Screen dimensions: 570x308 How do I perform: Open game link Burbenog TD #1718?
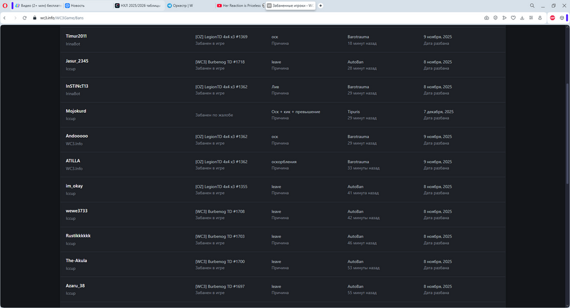coord(219,61)
